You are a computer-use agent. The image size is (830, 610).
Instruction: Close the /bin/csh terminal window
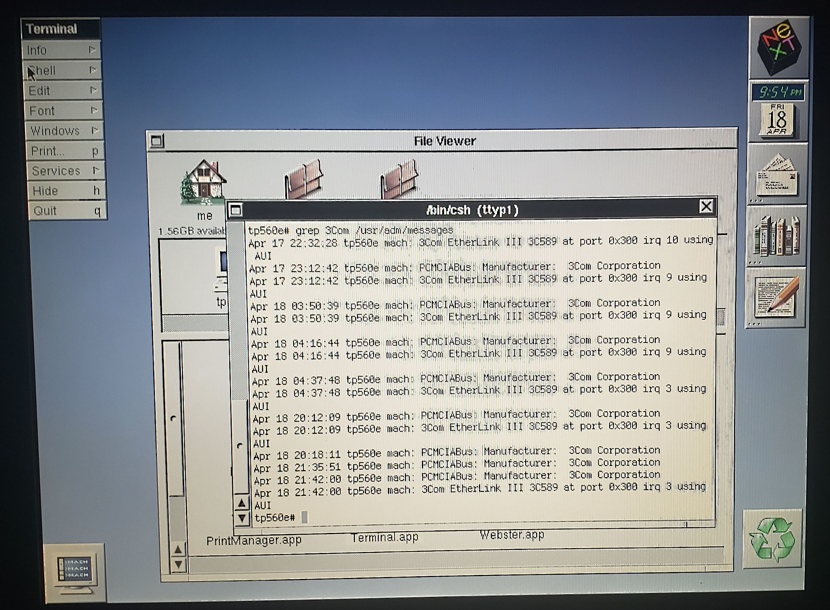706,207
